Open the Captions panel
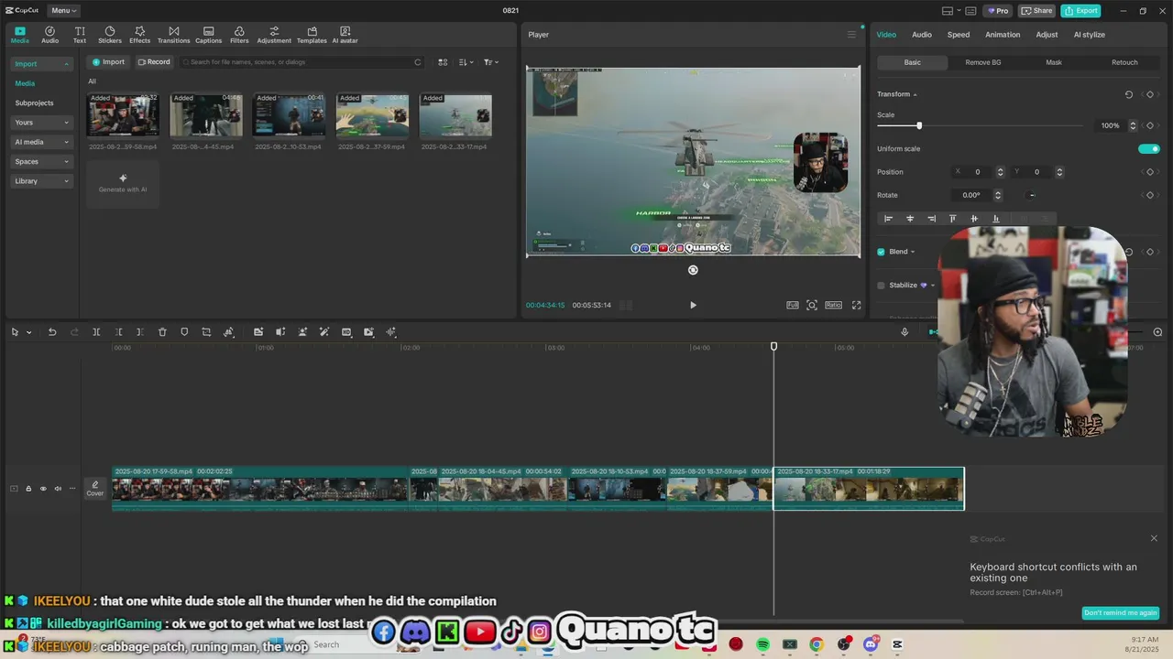 click(208, 35)
